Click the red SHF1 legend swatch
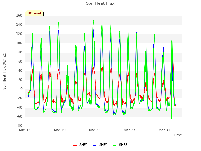Image resolution: width=201 pixels, height=151 pixels. click(75, 145)
